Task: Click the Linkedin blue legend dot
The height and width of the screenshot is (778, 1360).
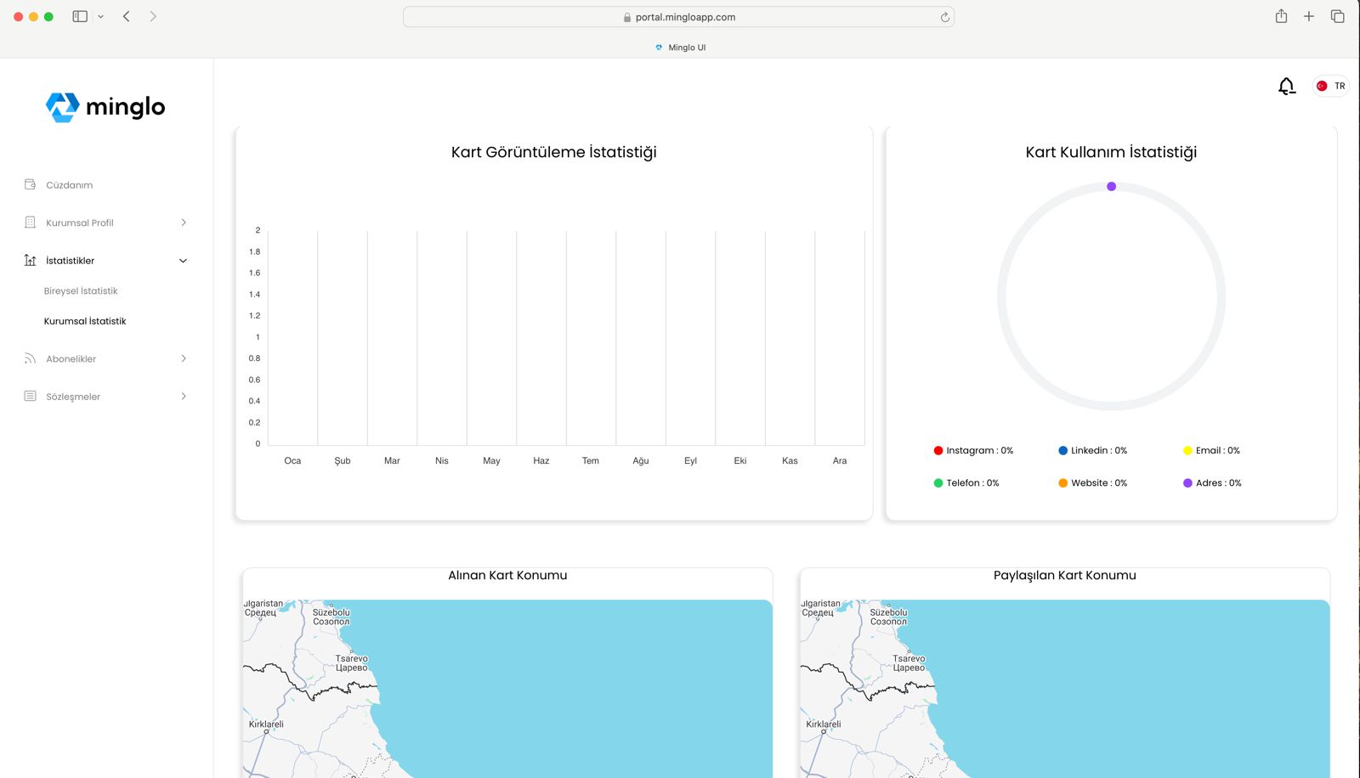Action: click(x=1062, y=450)
